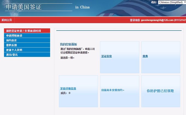The image size is (186, 115).
Task: Open the 签证信息 link
Action: (x=106, y=56)
